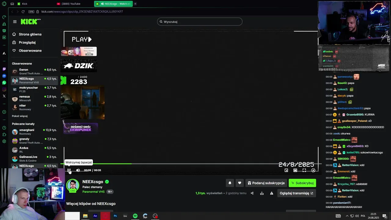Viewport: 391px width, 220px height.
Task: Open niter's channel in the sidebar
Action: (x=34, y=107)
